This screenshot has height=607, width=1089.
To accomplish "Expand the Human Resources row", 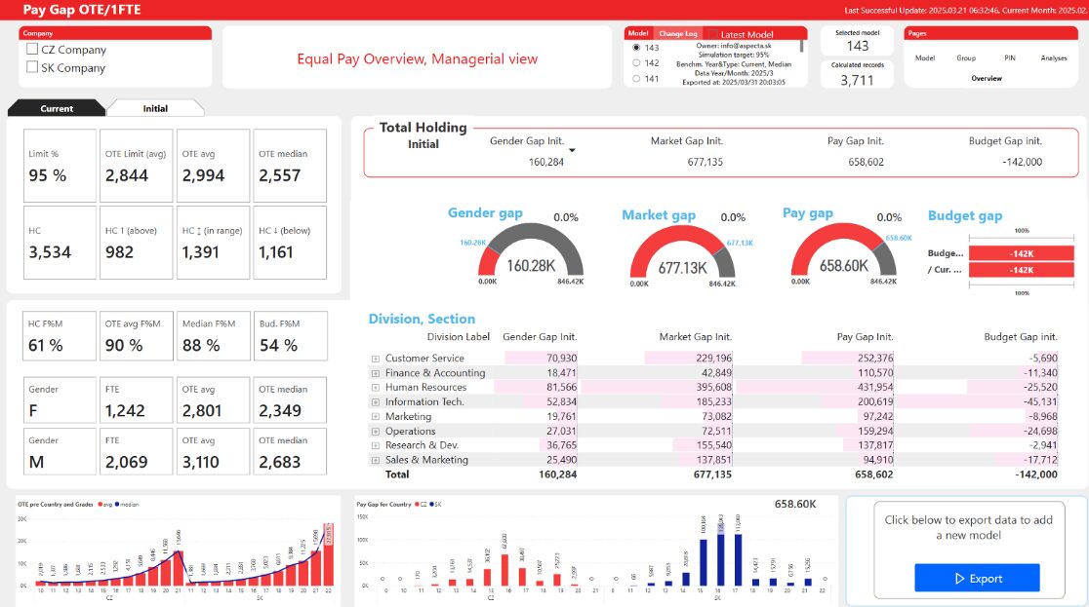I will pos(375,388).
